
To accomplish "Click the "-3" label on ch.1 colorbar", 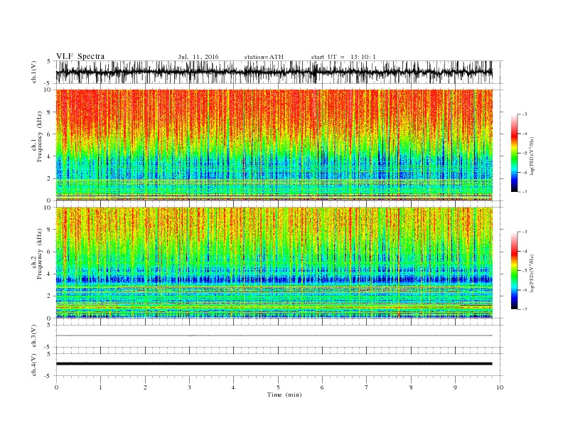I will click(x=525, y=114).
